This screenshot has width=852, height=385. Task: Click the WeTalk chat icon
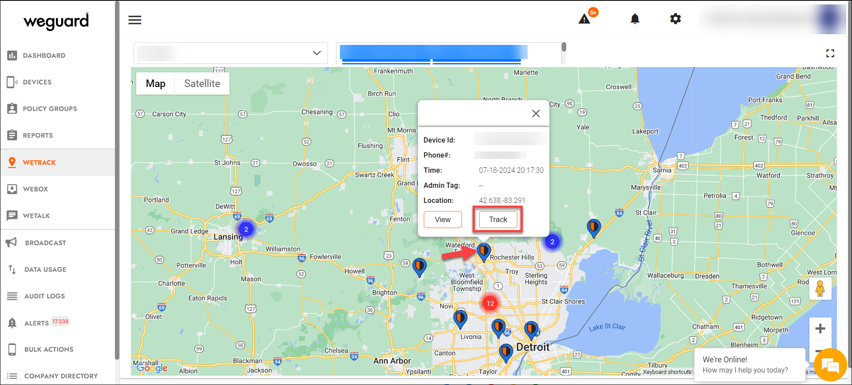tap(12, 216)
